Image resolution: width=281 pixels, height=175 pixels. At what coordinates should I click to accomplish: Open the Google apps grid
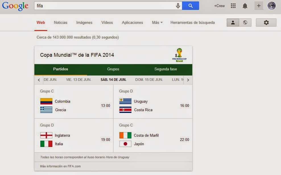pos(233,6)
